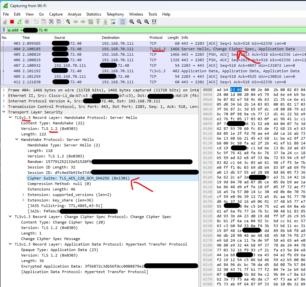Click the Open capture file folder icon

tap(36, 22)
